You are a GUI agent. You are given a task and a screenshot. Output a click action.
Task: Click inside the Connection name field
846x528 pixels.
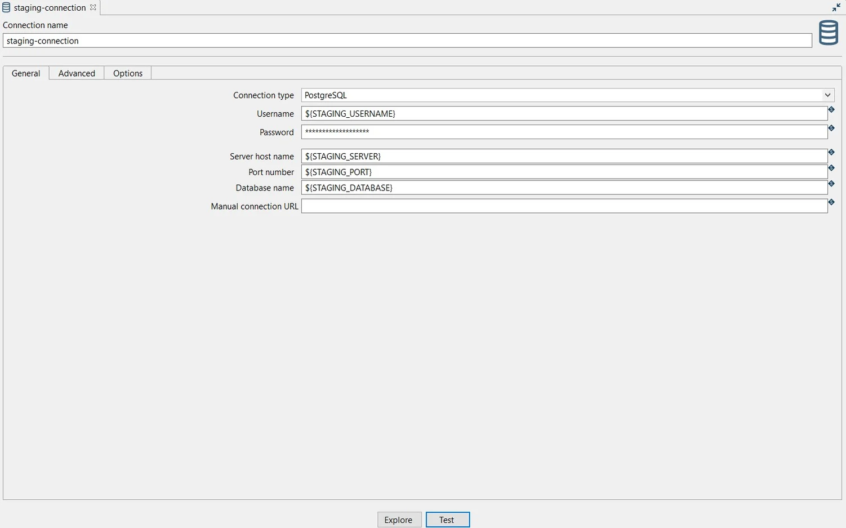[225, 40]
